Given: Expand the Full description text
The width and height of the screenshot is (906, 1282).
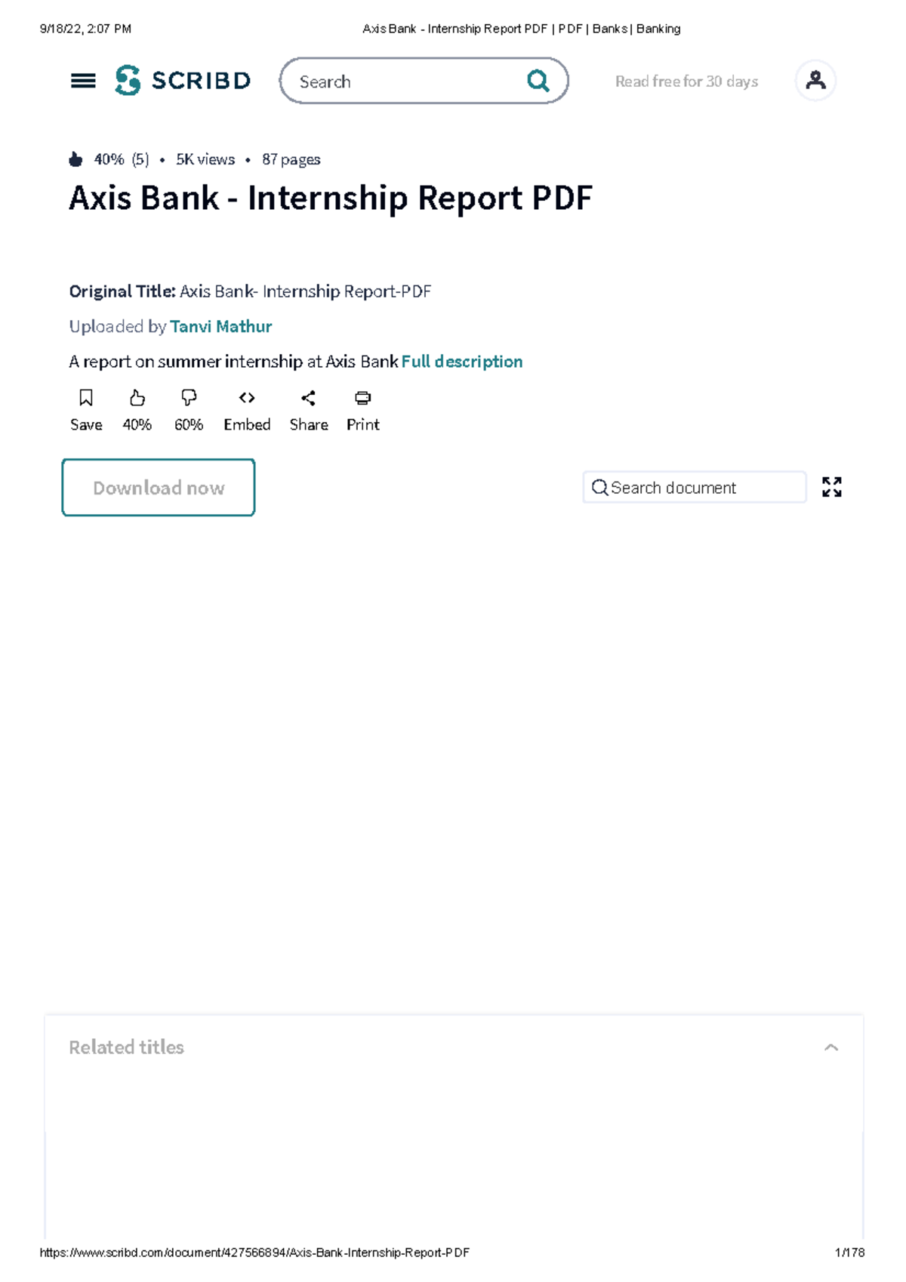Looking at the screenshot, I should click(x=461, y=362).
